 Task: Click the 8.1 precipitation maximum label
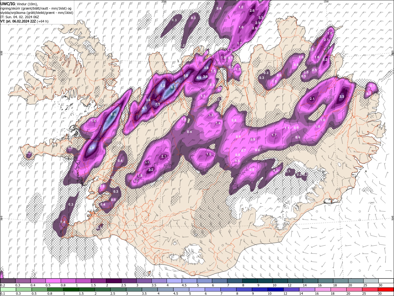pyautogui.click(x=173, y=87)
